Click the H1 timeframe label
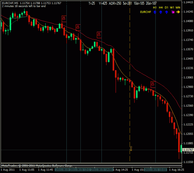 pos(155,7)
